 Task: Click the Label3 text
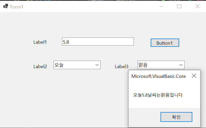pyautogui.click(x=121, y=67)
